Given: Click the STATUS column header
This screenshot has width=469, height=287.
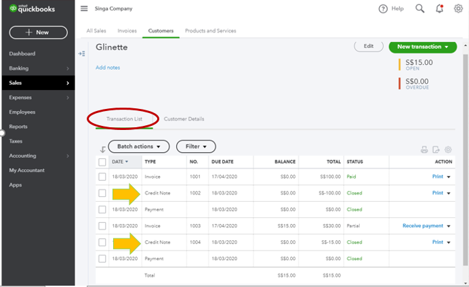Looking at the screenshot, I should tap(354, 162).
